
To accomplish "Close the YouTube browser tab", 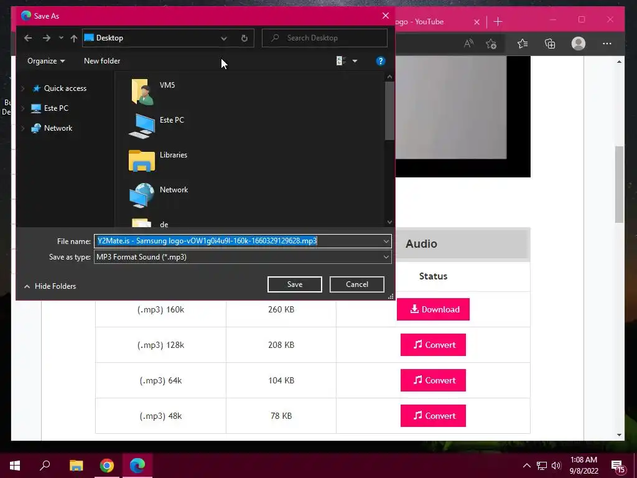I will pyautogui.click(x=477, y=22).
